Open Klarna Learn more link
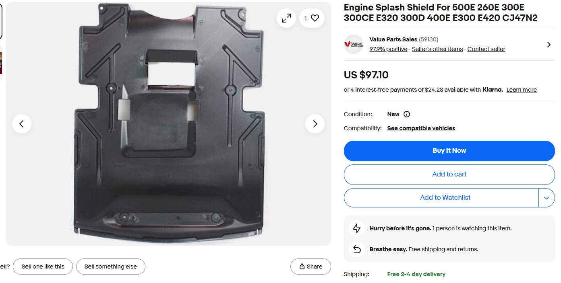Image resolution: width=561 pixels, height=283 pixels. (x=521, y=90)
